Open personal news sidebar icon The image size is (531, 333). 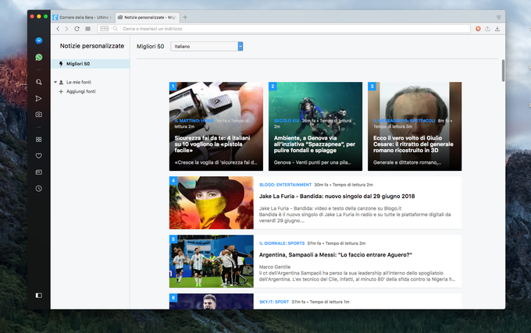coord(39,172)
